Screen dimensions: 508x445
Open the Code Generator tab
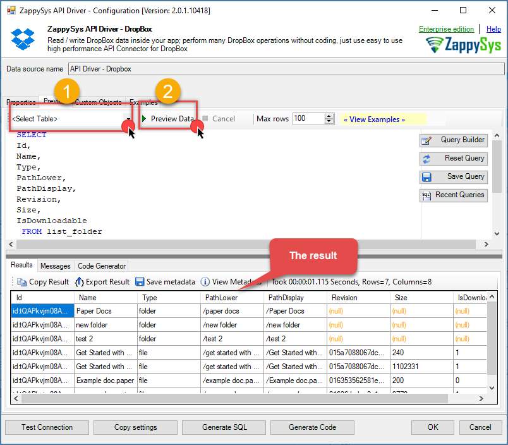(101, 266)
